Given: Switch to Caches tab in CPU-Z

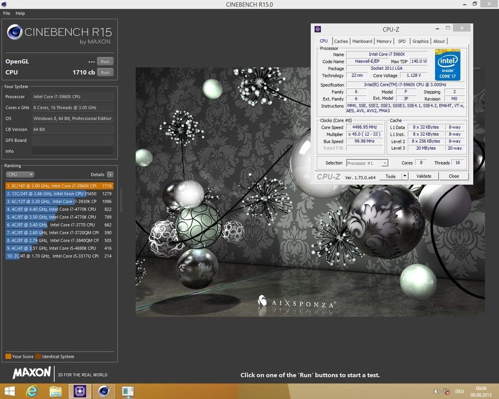Looking at the screenshot, I should tap(341, 41).
